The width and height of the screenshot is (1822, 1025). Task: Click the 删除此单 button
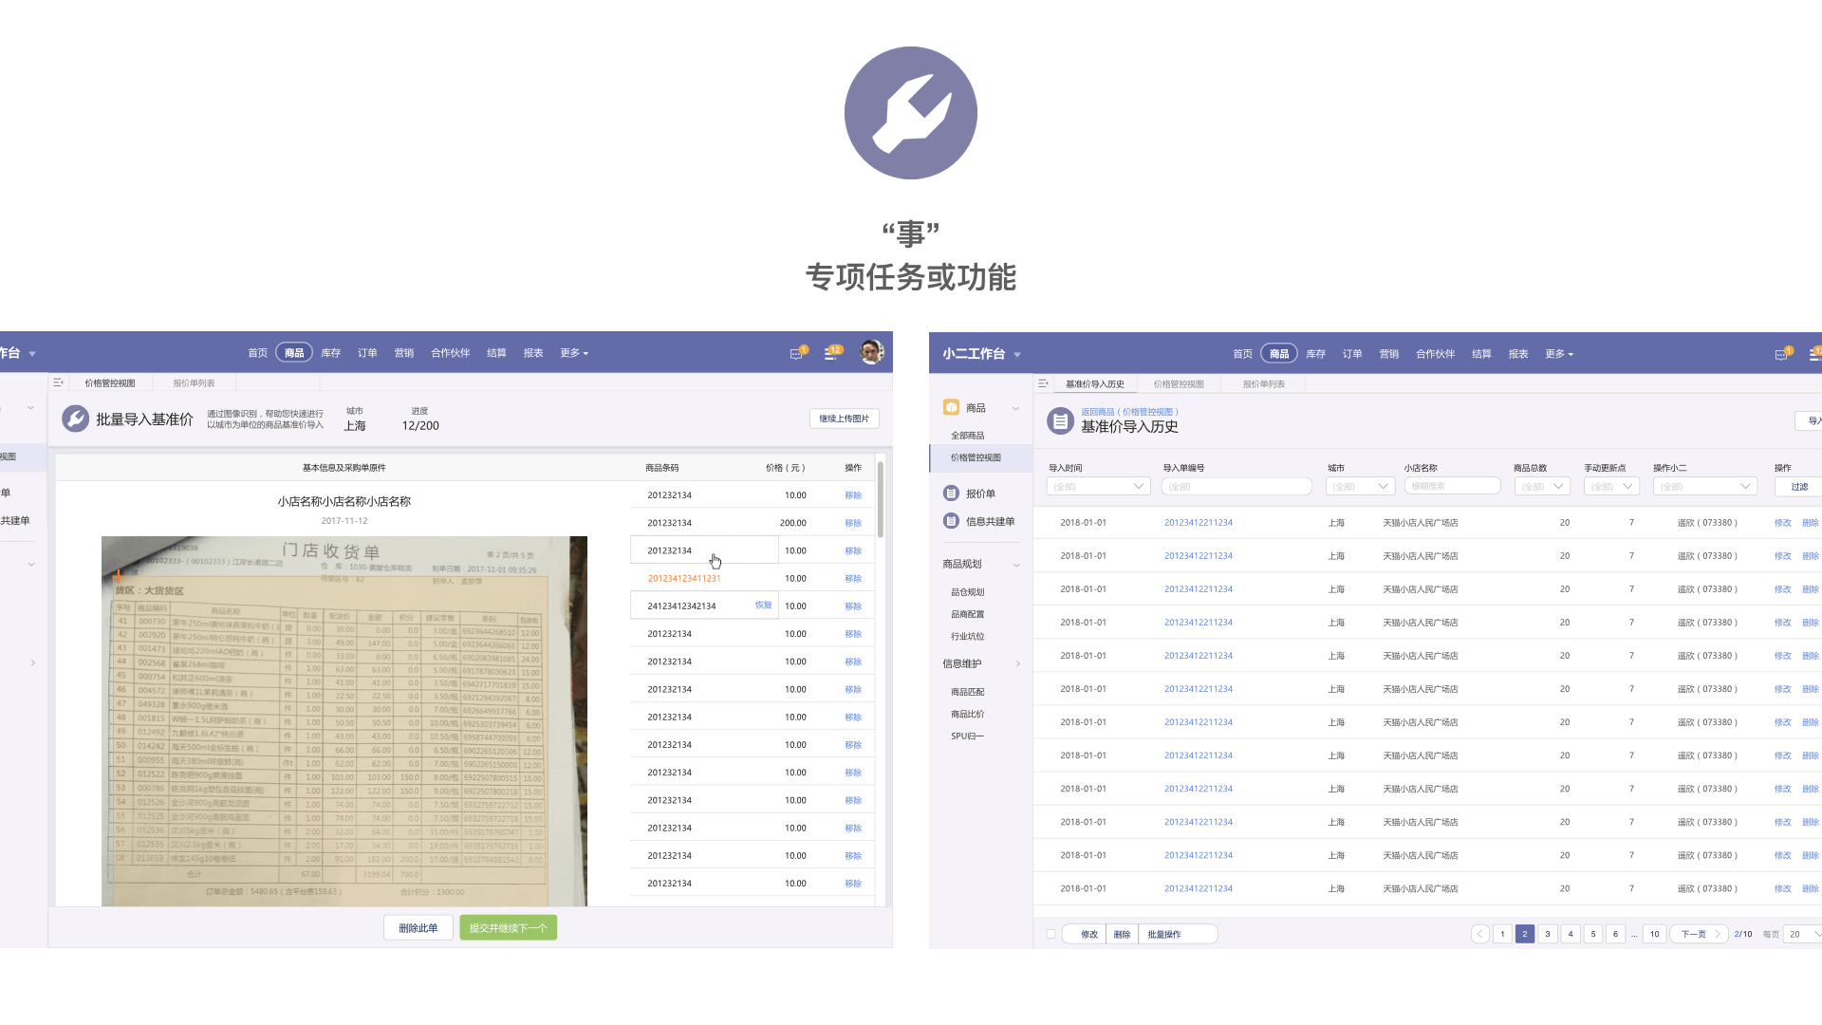418,928
